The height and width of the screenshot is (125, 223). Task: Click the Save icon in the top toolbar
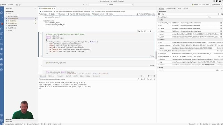point(17,5)
